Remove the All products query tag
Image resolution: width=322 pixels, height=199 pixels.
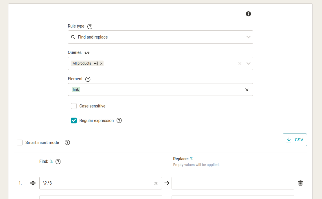101,63
